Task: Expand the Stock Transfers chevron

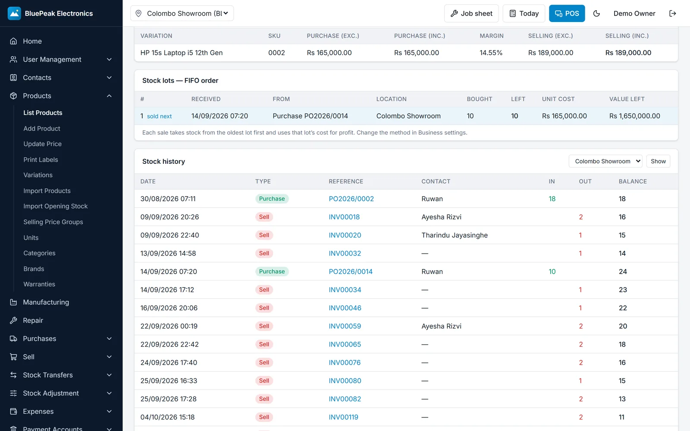Action: pyautogui.click(x=109, y=375)
